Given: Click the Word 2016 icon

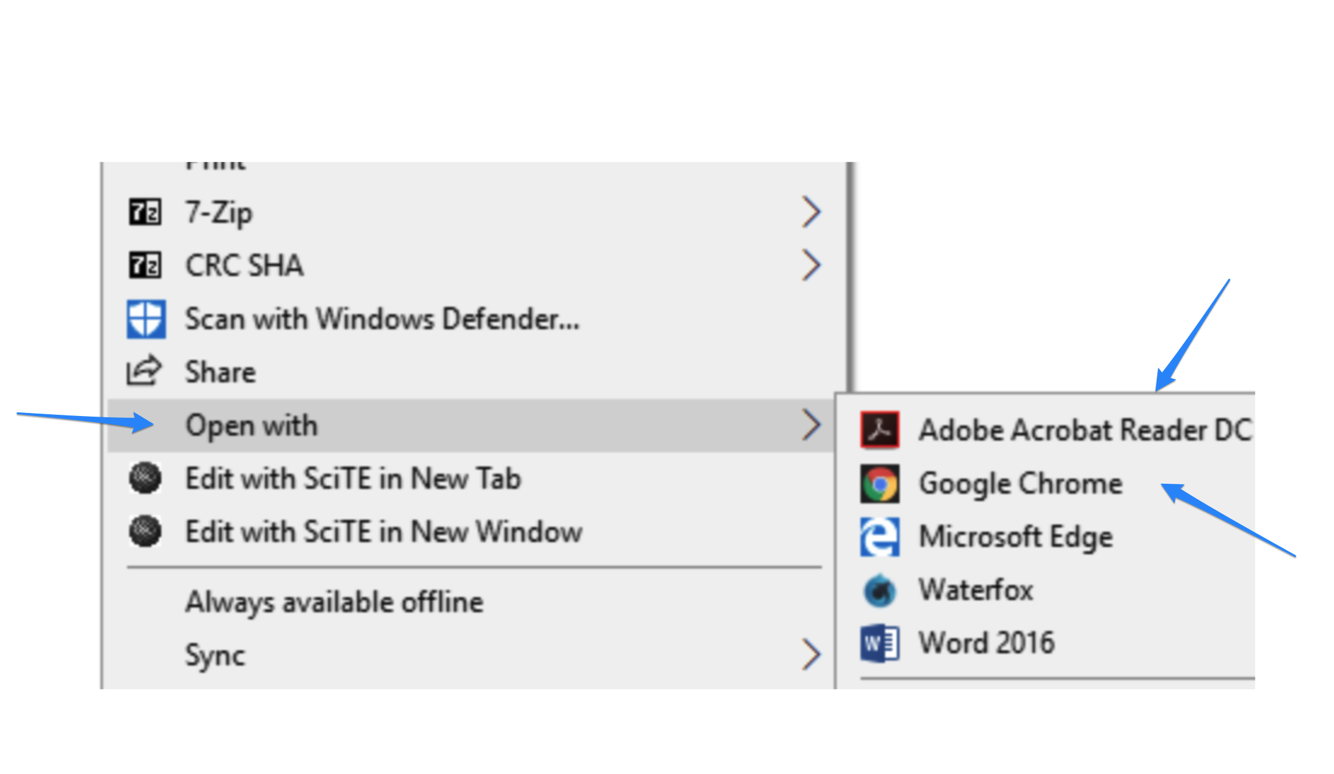Looking at the screenshot, I should coord(880,643).
